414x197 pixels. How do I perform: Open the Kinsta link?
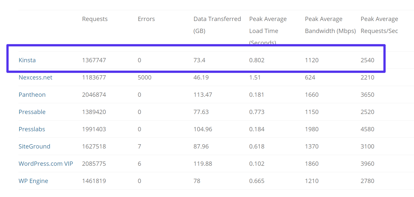[x=27, y=60]
